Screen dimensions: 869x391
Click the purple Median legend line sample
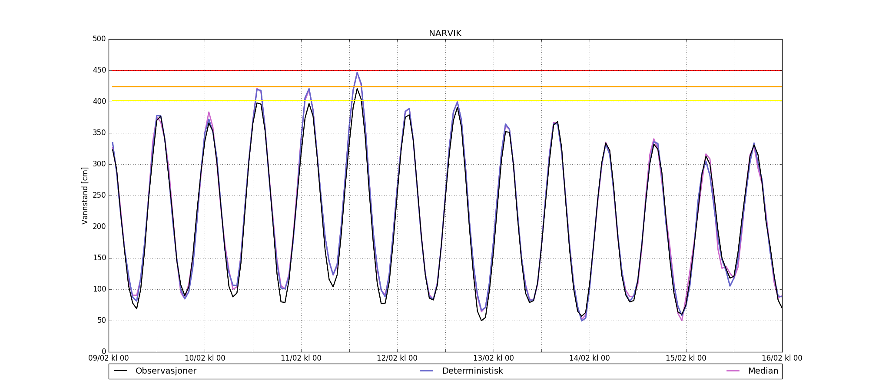tap(733, 371)
